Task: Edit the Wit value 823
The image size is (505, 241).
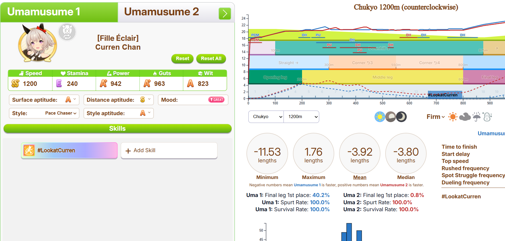Action: (x=203, y=84)
